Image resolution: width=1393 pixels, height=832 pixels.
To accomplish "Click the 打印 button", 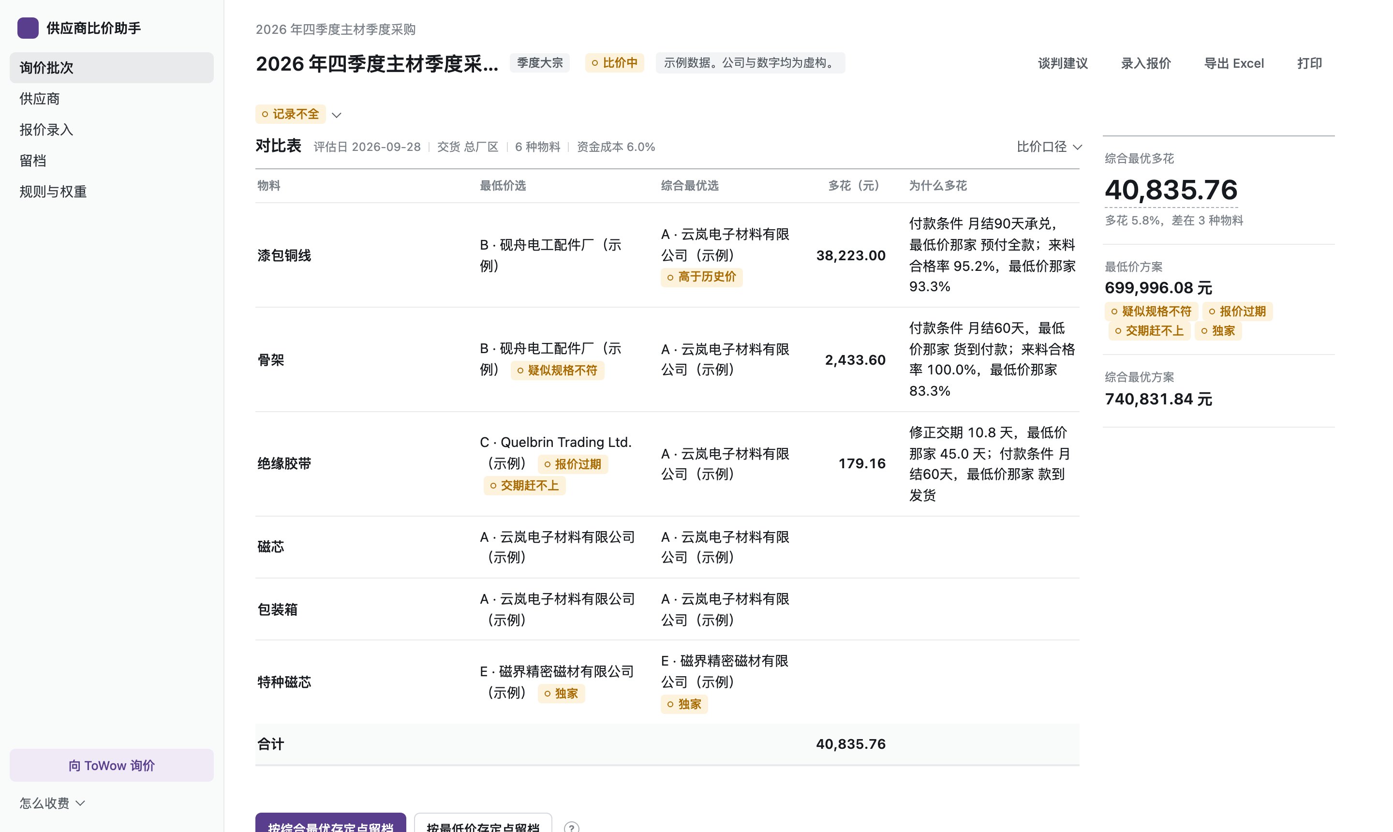I will 1309,63.
